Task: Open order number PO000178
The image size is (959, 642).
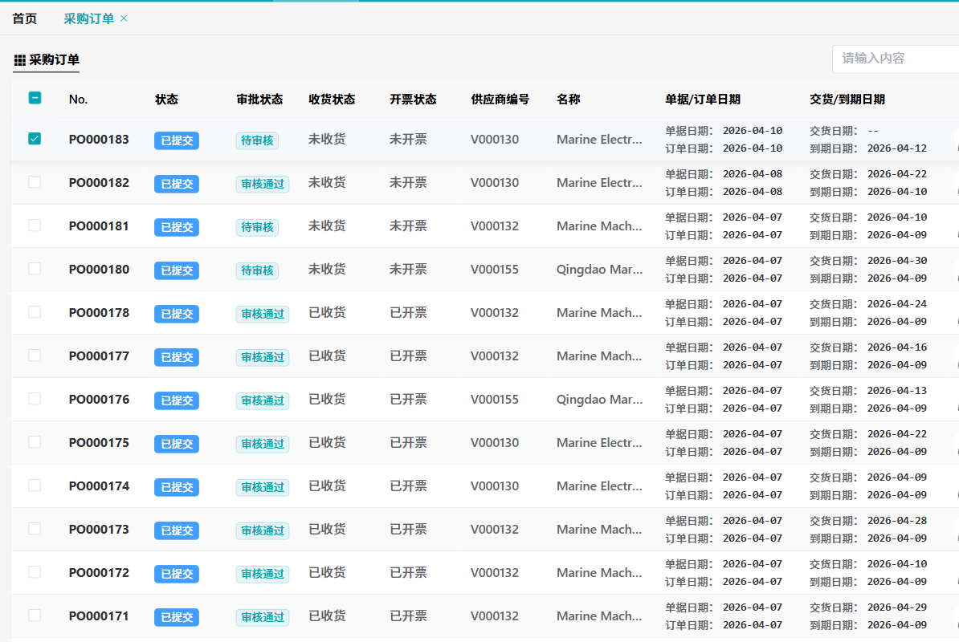Action: tap(99, 313)
